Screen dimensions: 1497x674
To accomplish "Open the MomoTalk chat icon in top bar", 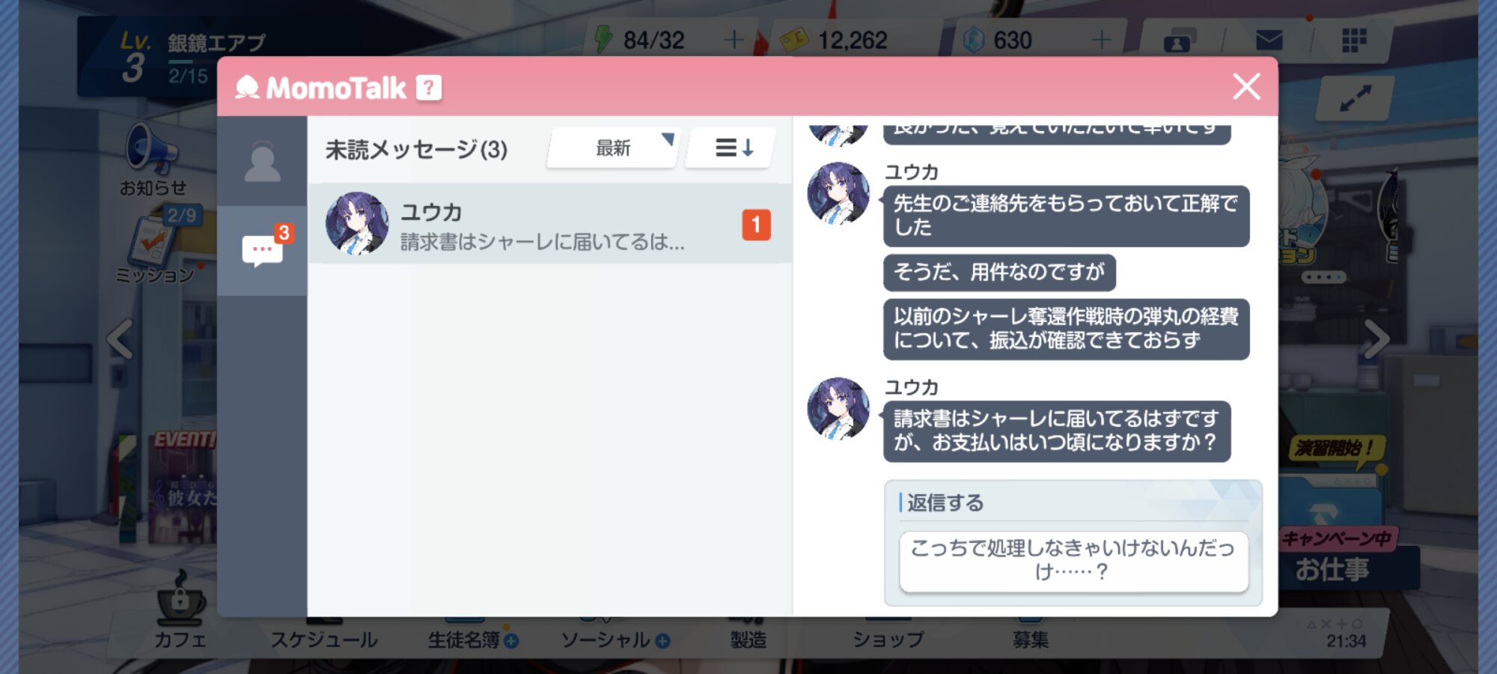I will point(1179,40).
